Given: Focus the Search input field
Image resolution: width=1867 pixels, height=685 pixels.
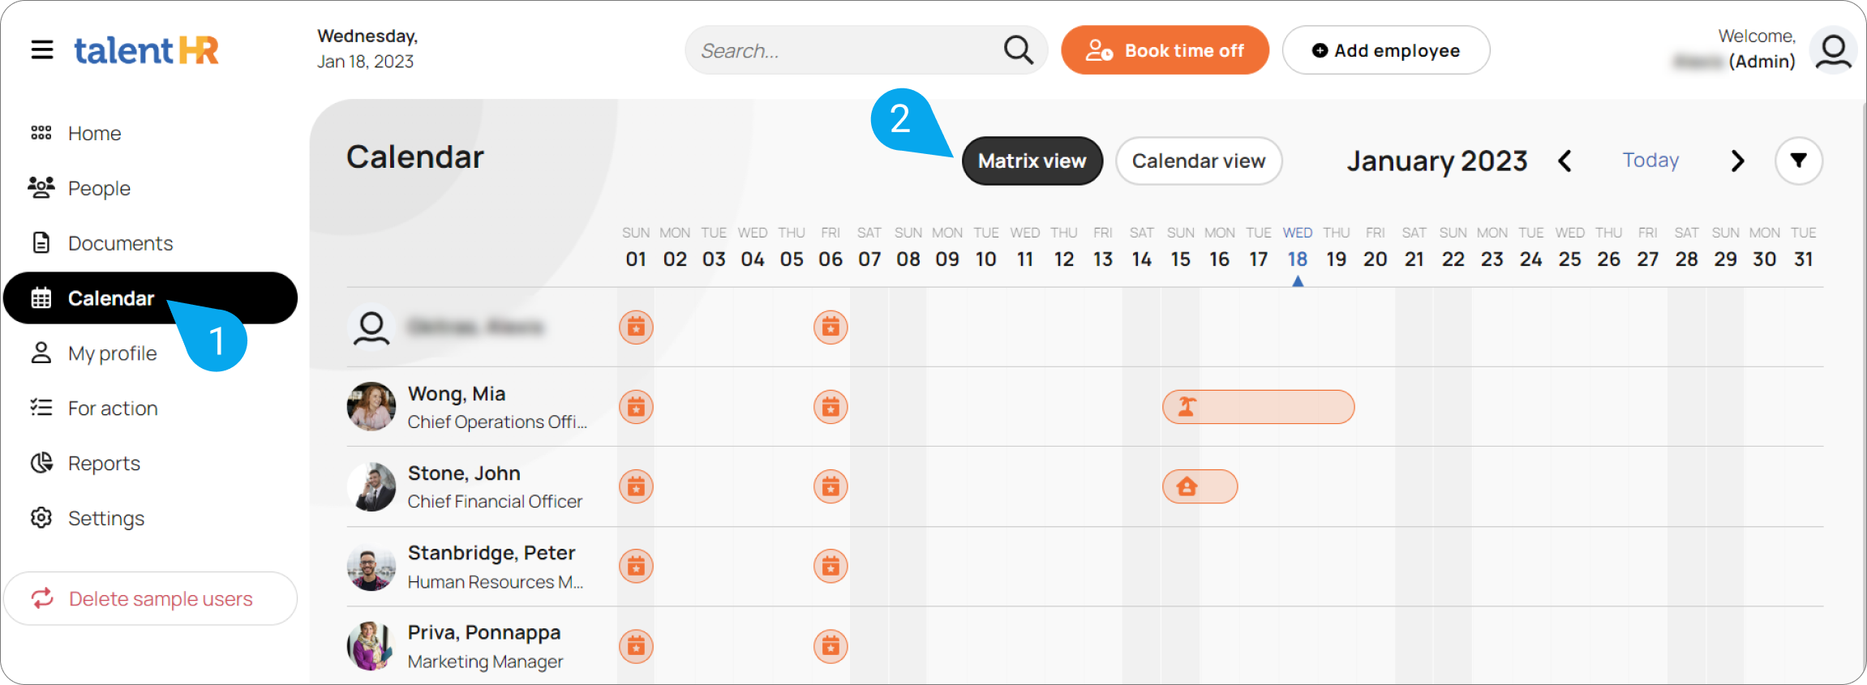Looking at the screenshot, I should [x=843, y=50].
